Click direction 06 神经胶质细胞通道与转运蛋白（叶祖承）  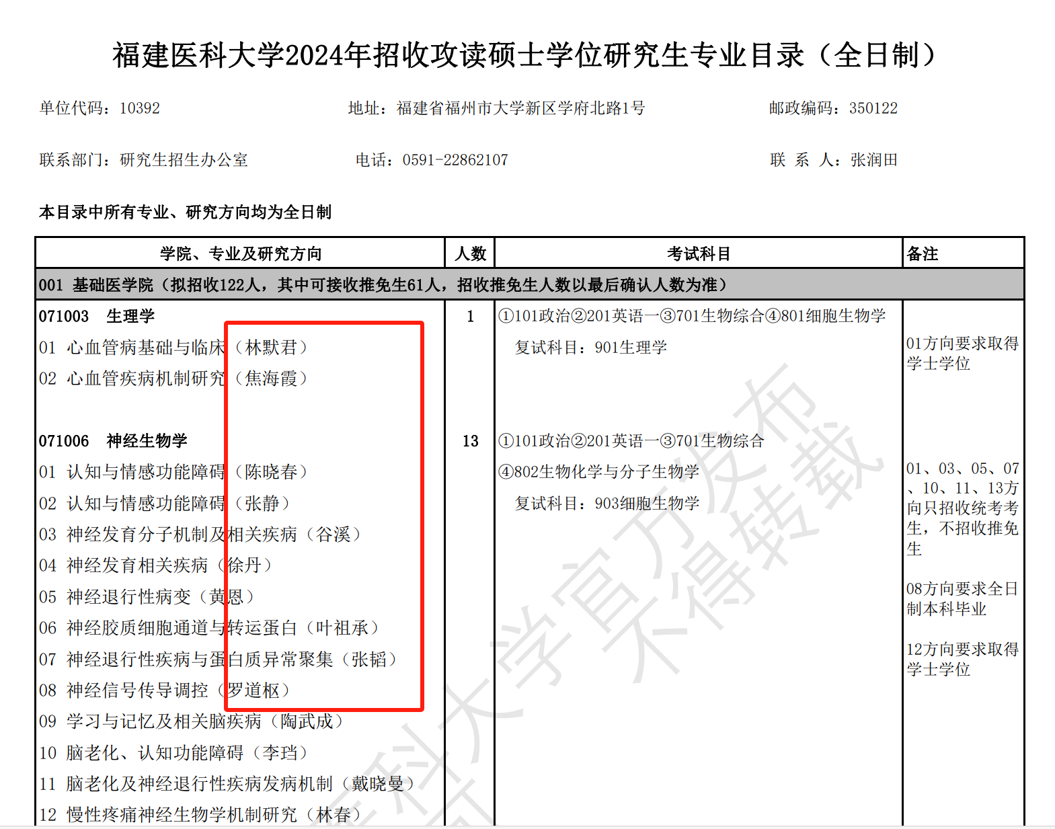click(209, 628)
